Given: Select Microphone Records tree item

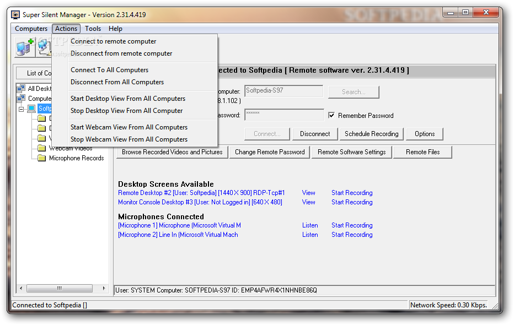Looking at the screenshot, I should pyautogui.click(x=76, y=158).
